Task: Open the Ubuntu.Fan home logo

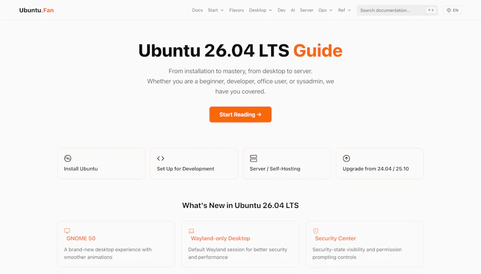Action: [37, 10]
